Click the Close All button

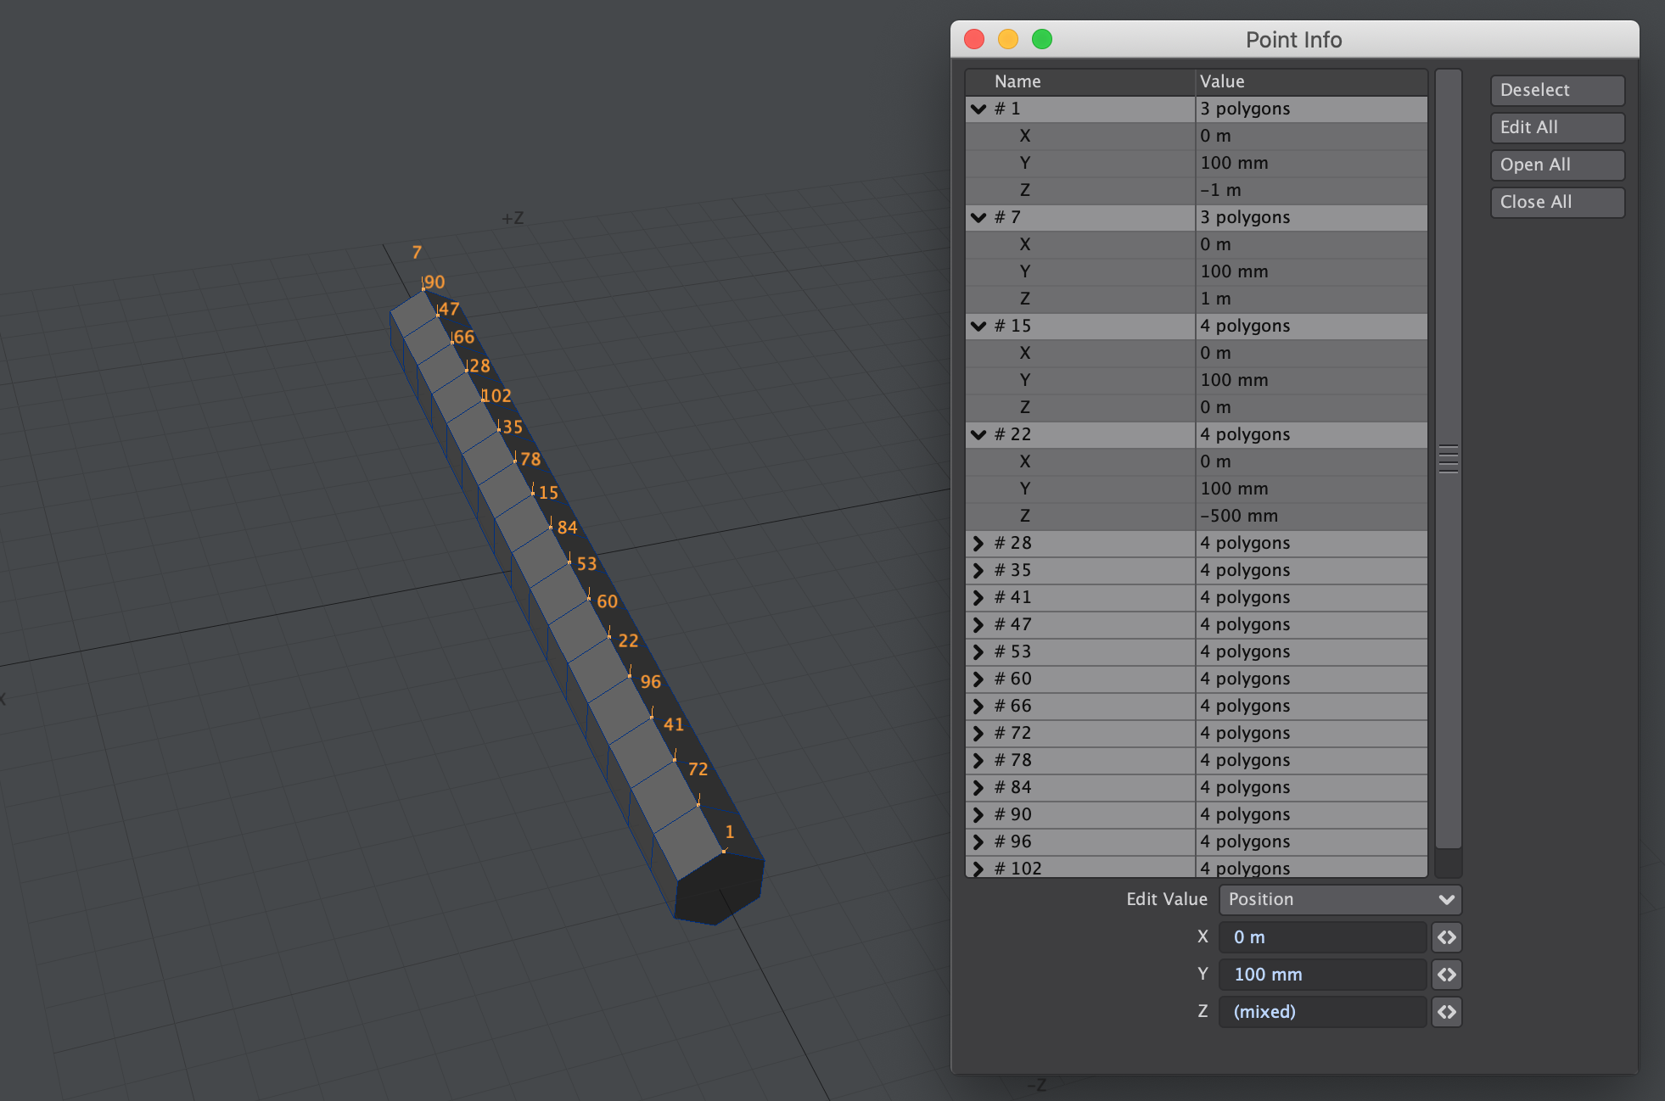click(1557, 202)
